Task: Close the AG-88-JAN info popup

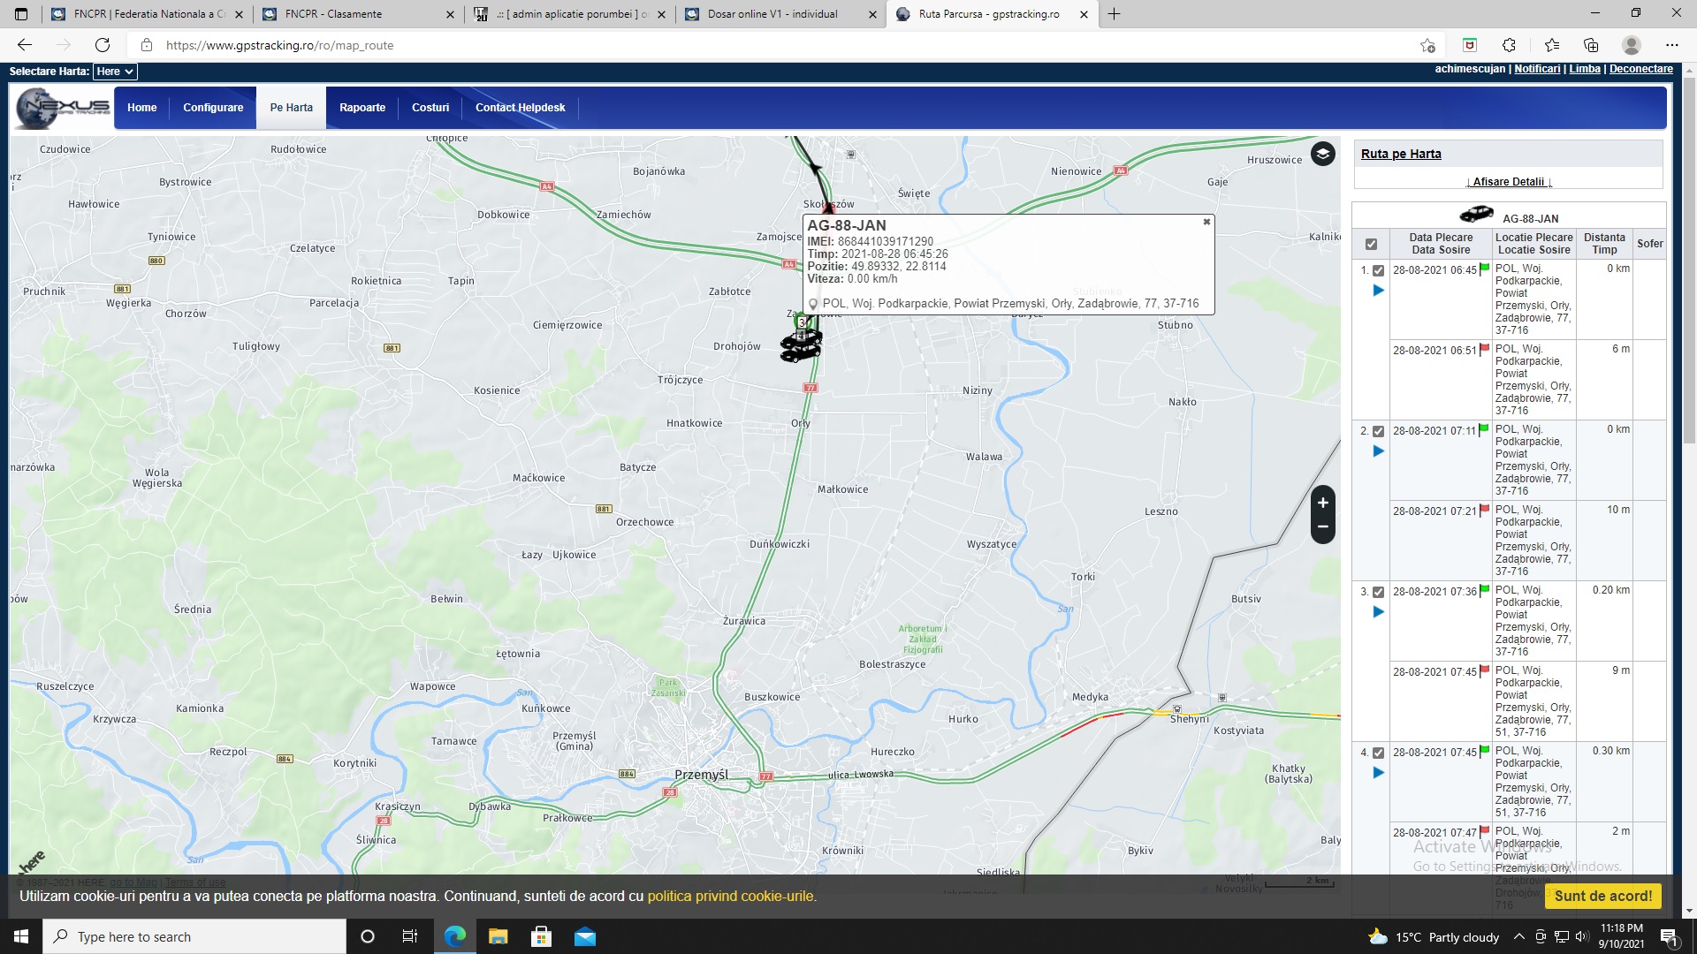Action: 1206,222
